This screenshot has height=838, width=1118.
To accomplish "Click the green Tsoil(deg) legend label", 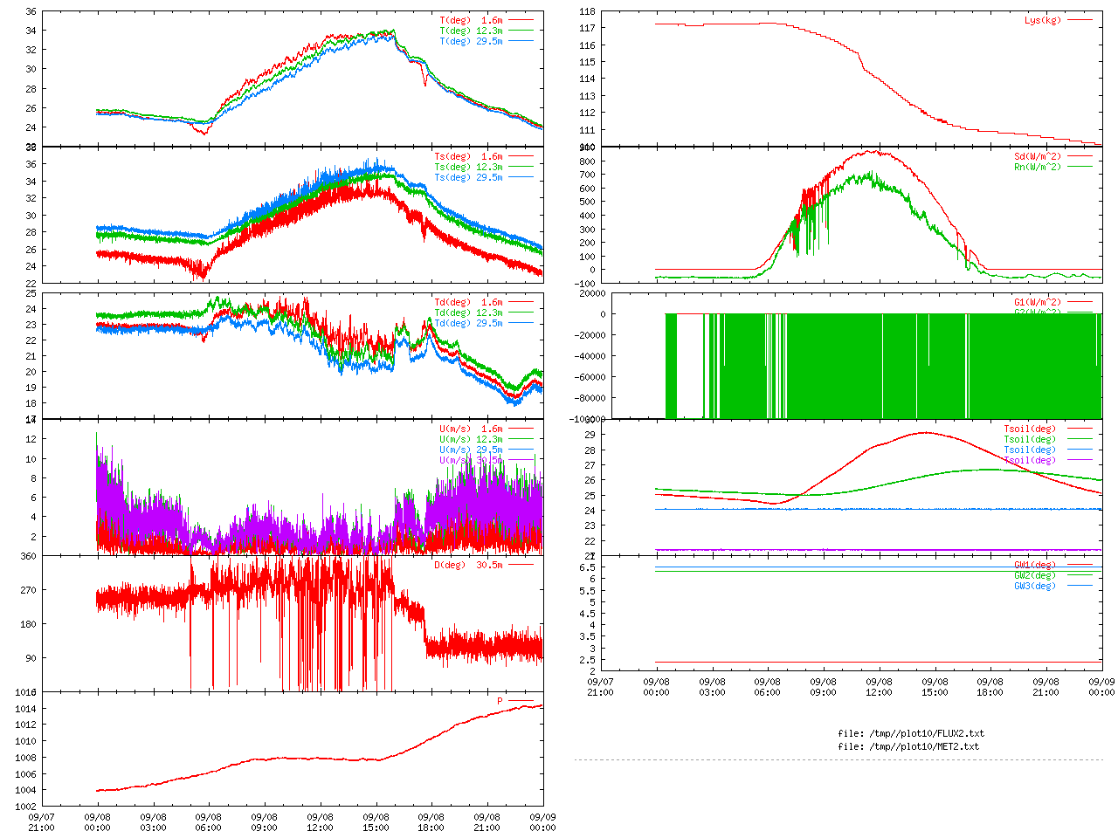I will click(1030, 439).
